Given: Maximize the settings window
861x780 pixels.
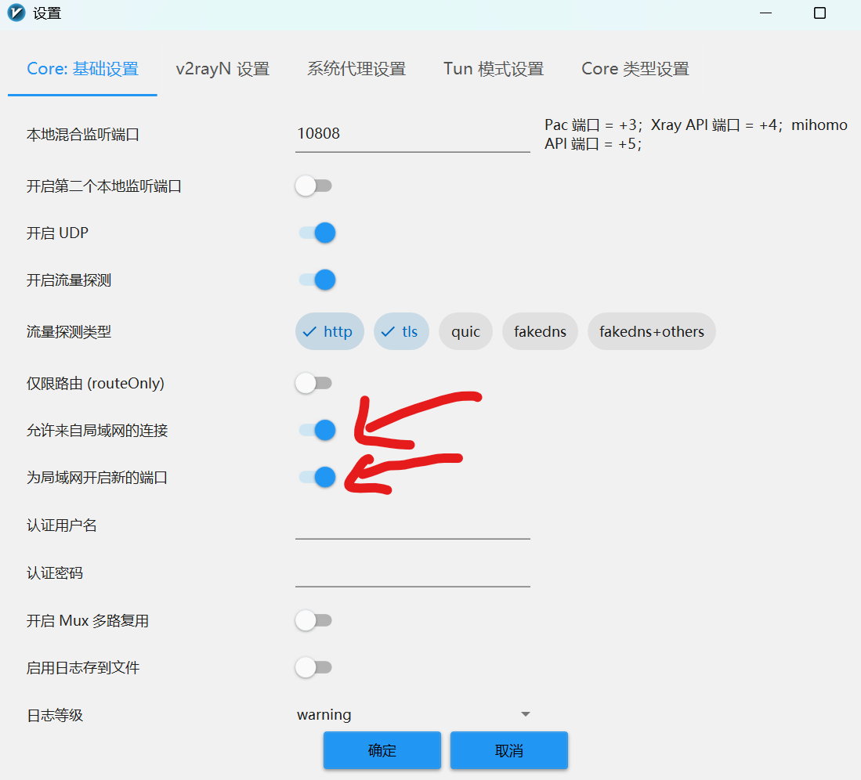Looking at the screenshot, I should [x=819, y=13].
